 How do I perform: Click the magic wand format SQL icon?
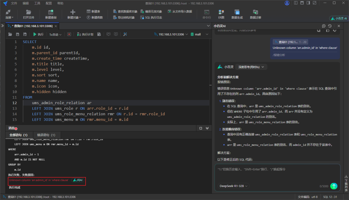(x=125, y=34)
